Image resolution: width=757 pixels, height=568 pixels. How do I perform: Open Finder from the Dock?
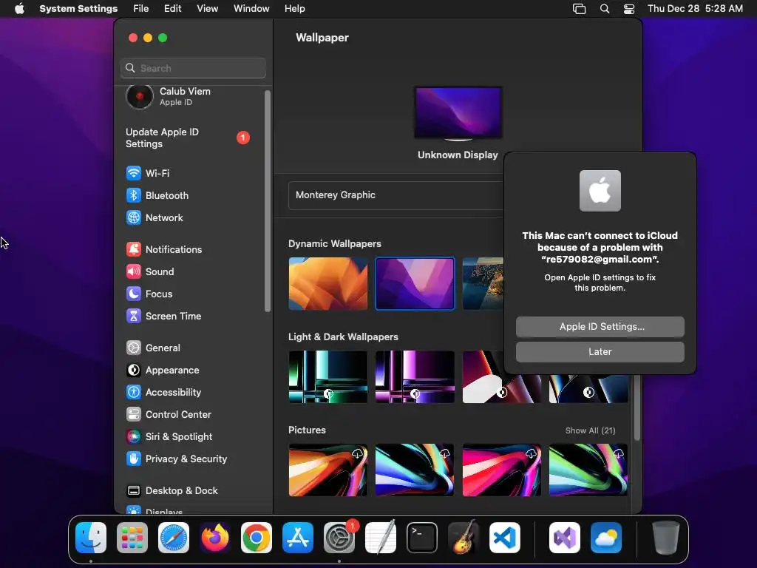pos(91,538)
